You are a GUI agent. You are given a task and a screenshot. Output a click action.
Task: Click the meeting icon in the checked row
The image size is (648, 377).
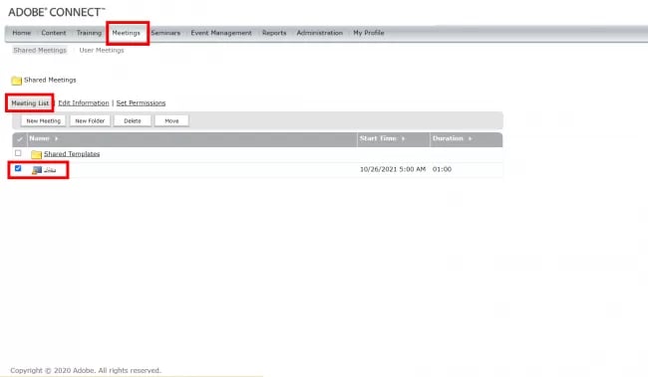[x=37, y=170]
